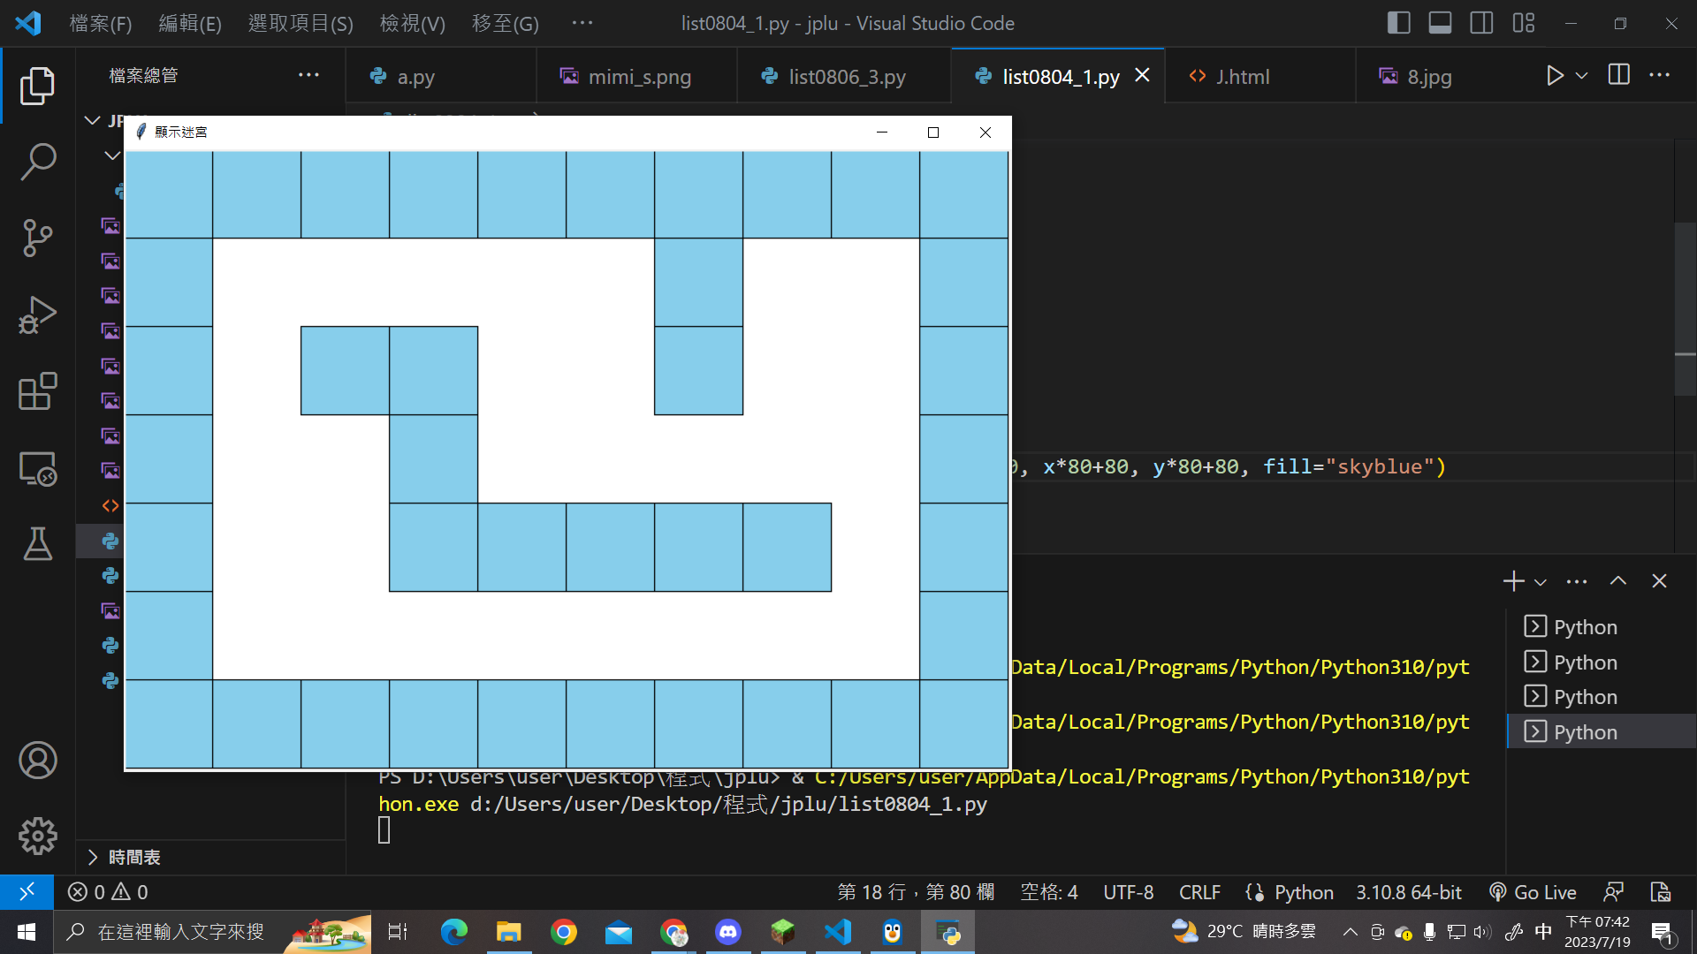
Task: Open the Manage gear menu
Action: (x=38, y=836)
